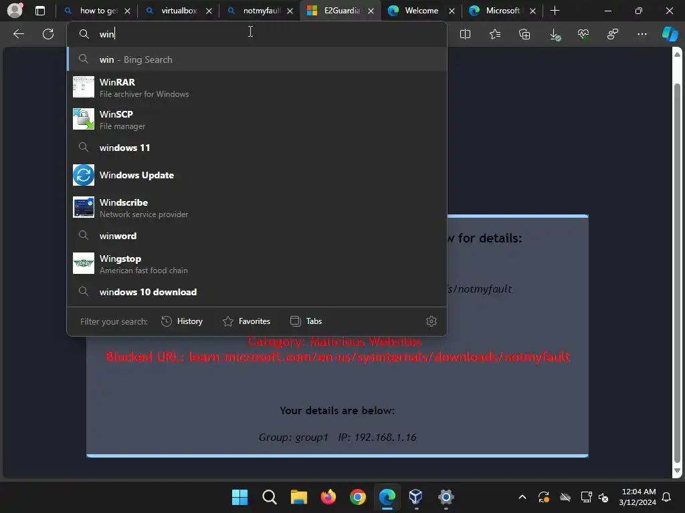Close the Microsoft tab
685x513 pixels.
(532, 11)
